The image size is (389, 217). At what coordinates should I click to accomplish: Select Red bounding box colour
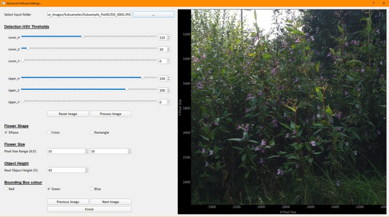(6, 189)
